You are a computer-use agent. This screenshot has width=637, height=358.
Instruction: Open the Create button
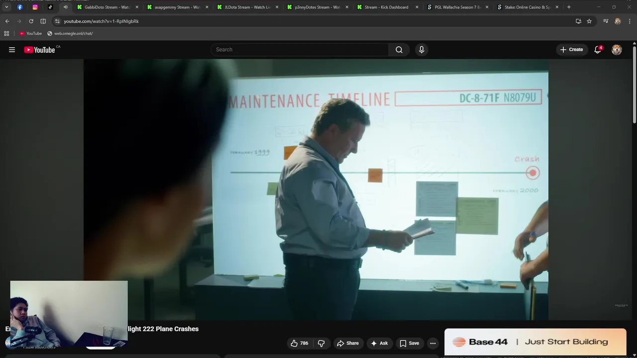point(571,50)
